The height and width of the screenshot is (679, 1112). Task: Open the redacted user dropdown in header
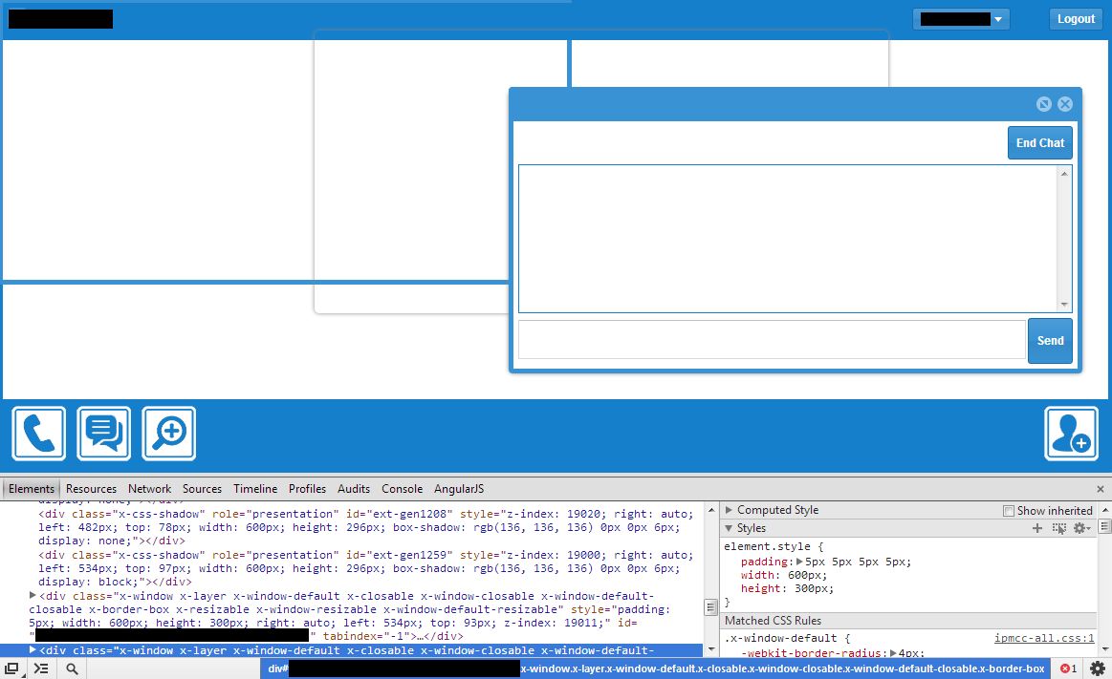961,19
